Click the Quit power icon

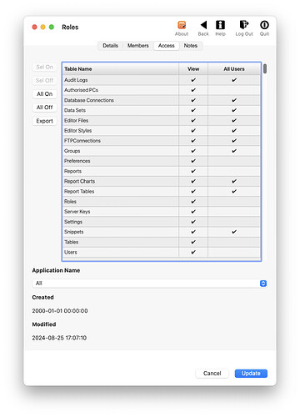pos(264,25)
